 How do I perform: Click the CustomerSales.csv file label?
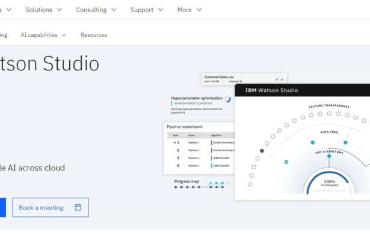pos(219,77)
